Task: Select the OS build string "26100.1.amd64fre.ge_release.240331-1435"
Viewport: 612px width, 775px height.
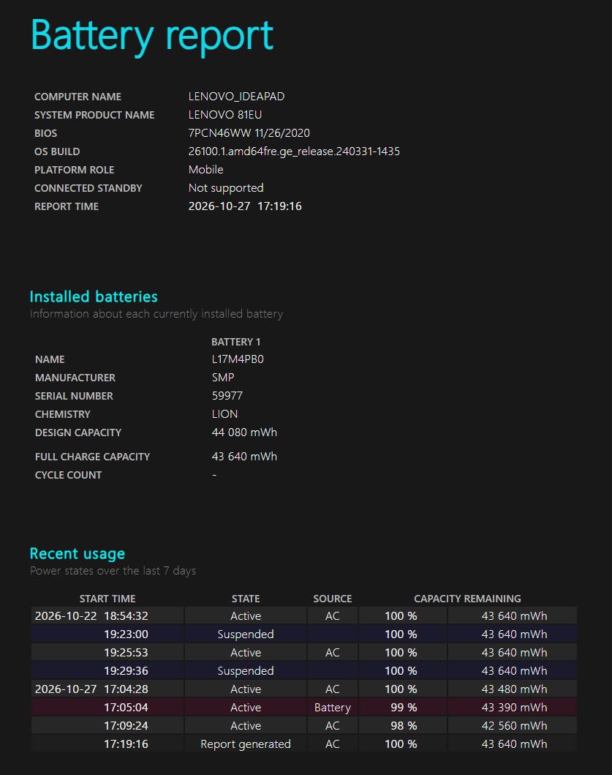Action: tap(294, 151)
